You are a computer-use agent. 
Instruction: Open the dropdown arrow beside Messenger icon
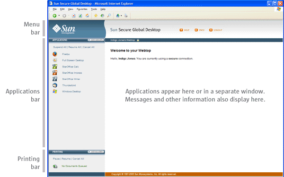121,16
